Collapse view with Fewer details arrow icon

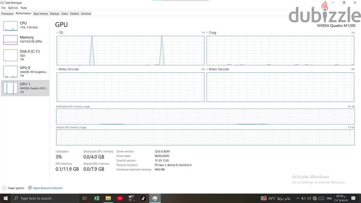click(4, 188)
